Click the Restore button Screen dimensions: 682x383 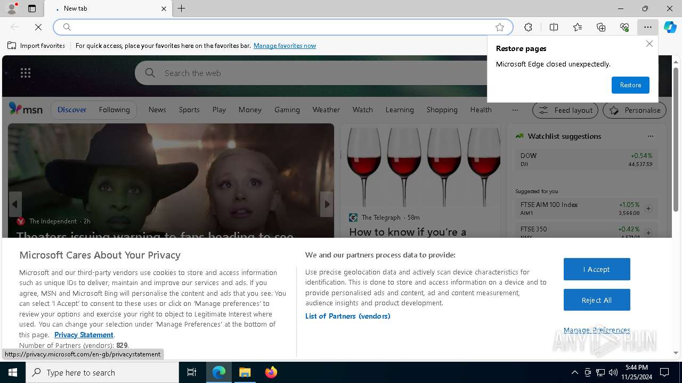[x=630, y=85]
